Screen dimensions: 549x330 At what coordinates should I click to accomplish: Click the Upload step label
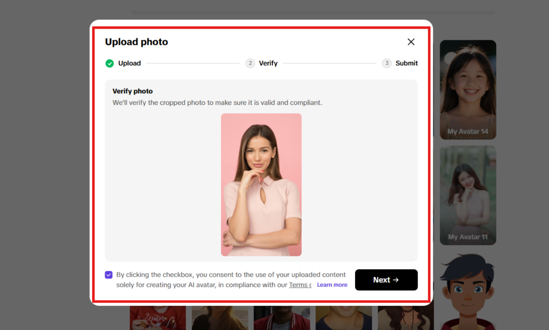click(x=129, y=63)
